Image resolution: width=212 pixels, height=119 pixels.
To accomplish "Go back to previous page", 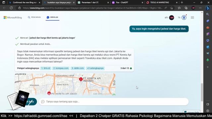I will 4,8.
